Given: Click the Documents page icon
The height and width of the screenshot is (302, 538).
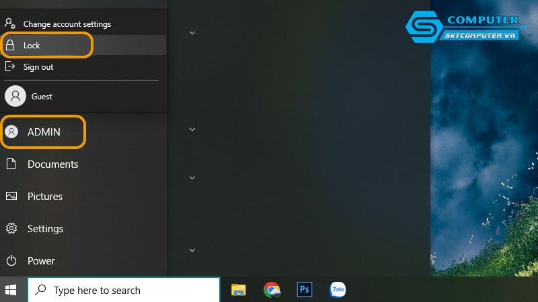Looking at the screenshot, I should (11, 164).
